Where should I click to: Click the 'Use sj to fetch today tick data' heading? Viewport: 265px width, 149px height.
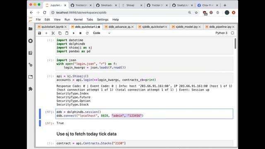pyautogui.click(x=87, y=134)
